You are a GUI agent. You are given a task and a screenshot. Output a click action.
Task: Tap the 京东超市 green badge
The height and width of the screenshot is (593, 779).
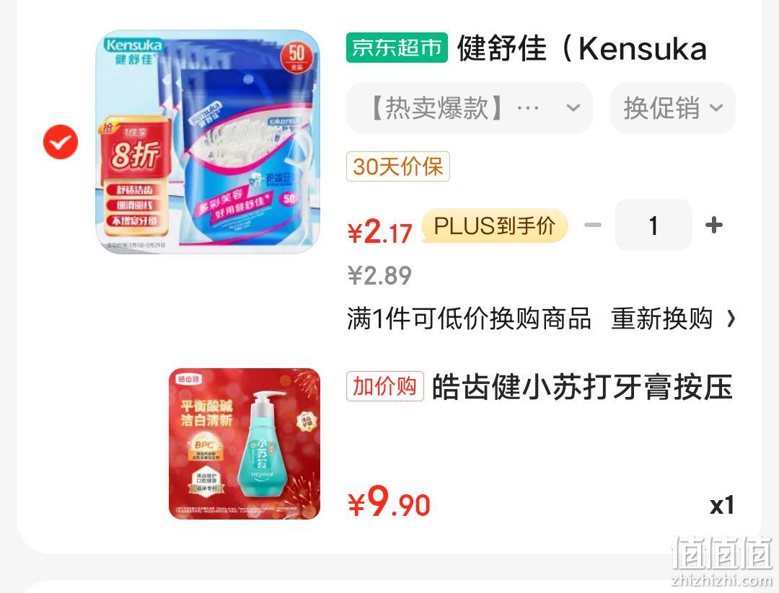click(x=397, y=48)
